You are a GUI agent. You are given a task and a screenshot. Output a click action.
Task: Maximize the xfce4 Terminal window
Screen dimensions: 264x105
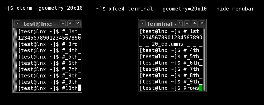coord(195,24)
